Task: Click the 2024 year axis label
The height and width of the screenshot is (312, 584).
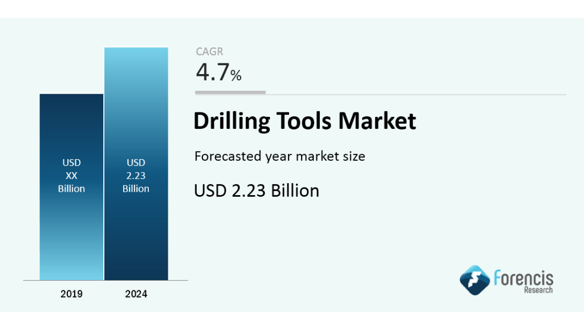Action: click(136, 294)
